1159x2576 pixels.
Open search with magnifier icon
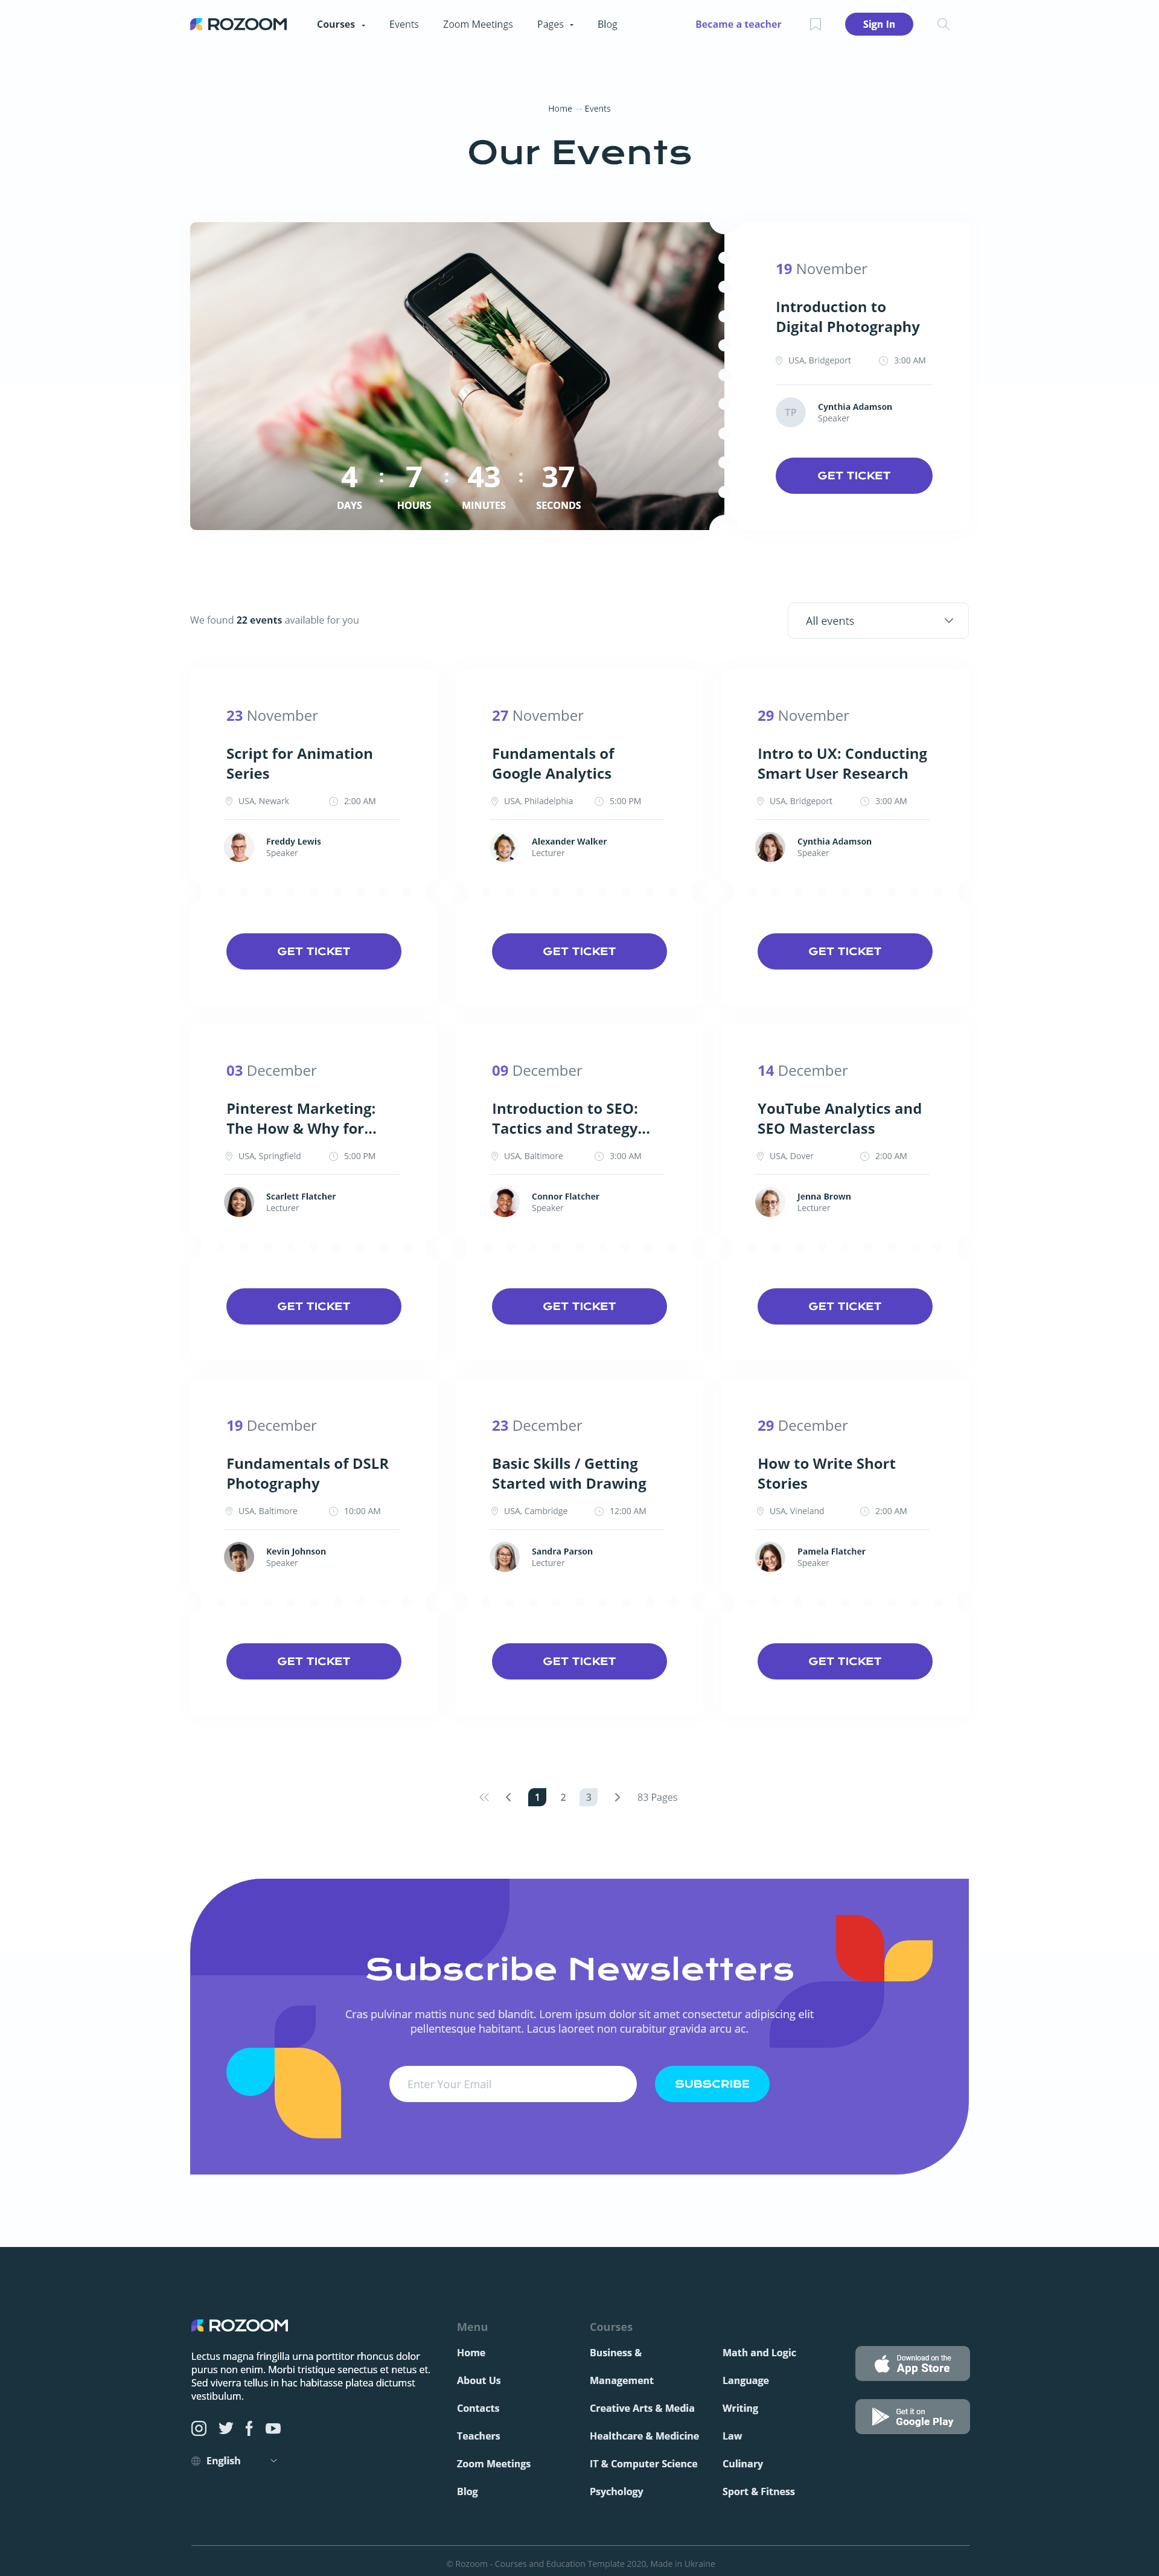tap(942, 24)
